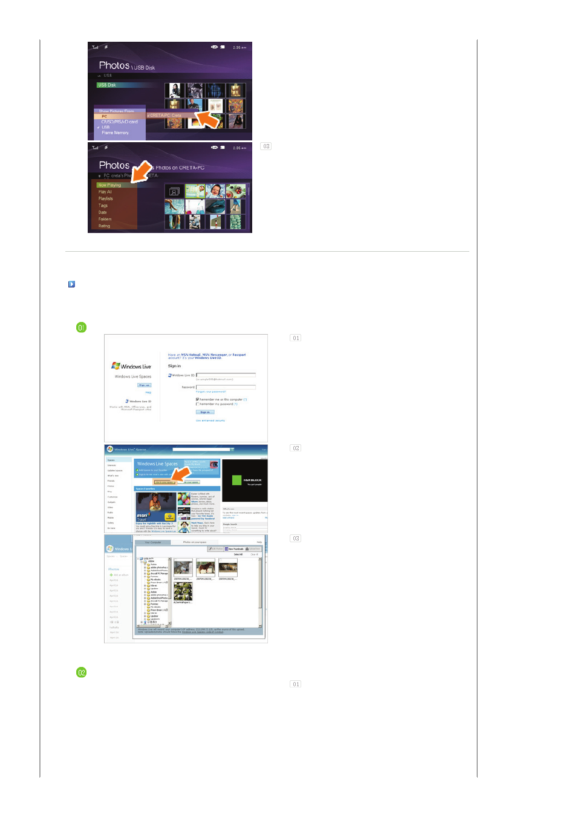This screenshot has height=817, width=577.
Task: Open Help in upload dialog
Action: 259,542
